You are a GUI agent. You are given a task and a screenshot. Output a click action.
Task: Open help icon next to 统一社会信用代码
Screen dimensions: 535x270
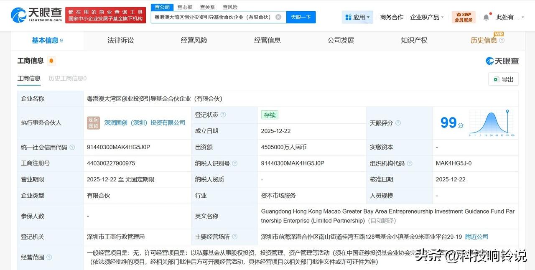pos(72,147)
